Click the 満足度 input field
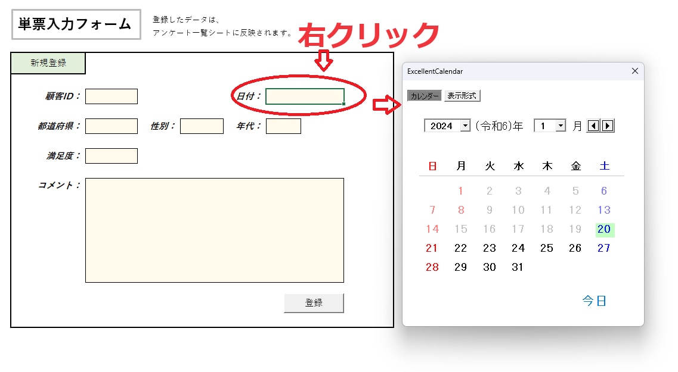 click(x=112, y=156)
